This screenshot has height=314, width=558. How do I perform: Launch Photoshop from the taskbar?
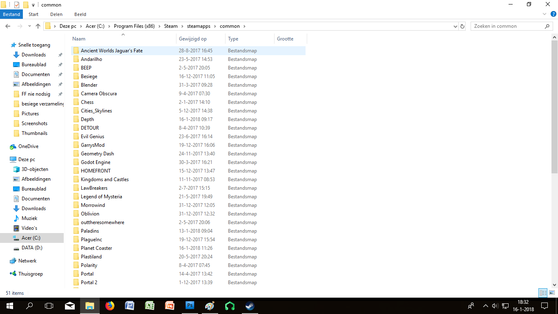(189, 305)
